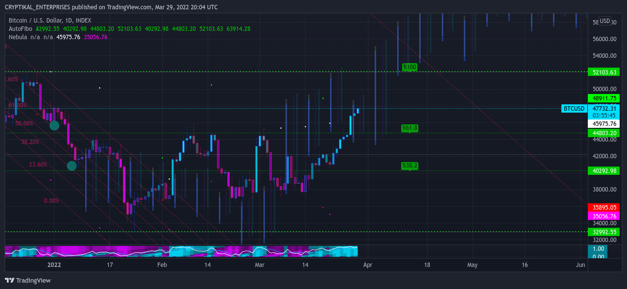Click the 0.00% fib channel label
This screenshot has width=627, height=289.
(51, 201)
